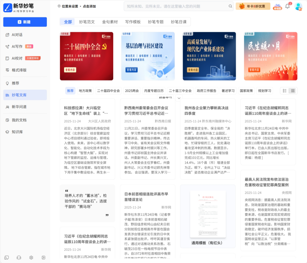307x263 pixels.
Task: Open the customer service headset icon
Action: (18, 257)
